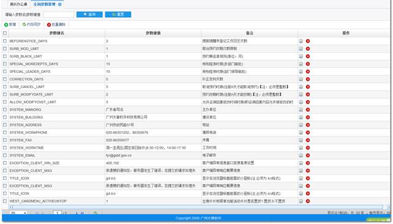Delete the SYSTEM_WORKTIME entry

308,148
